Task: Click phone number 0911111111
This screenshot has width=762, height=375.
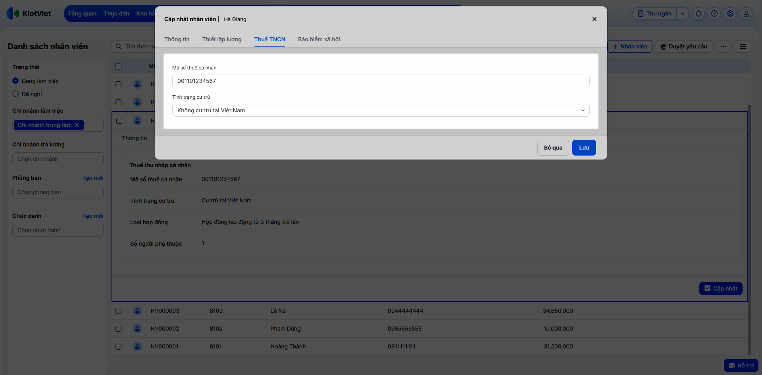Action: (402, 346)
